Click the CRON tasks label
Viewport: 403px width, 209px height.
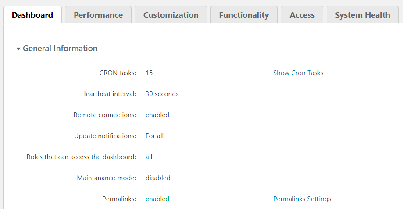(118, 73)
